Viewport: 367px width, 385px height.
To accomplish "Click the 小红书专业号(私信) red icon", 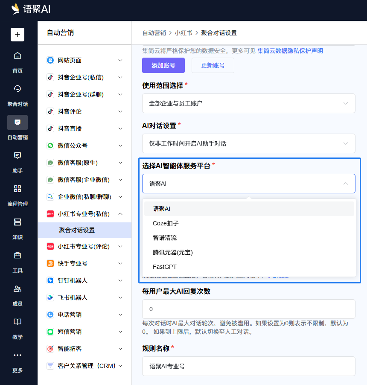I will click(x=50, y=214).
